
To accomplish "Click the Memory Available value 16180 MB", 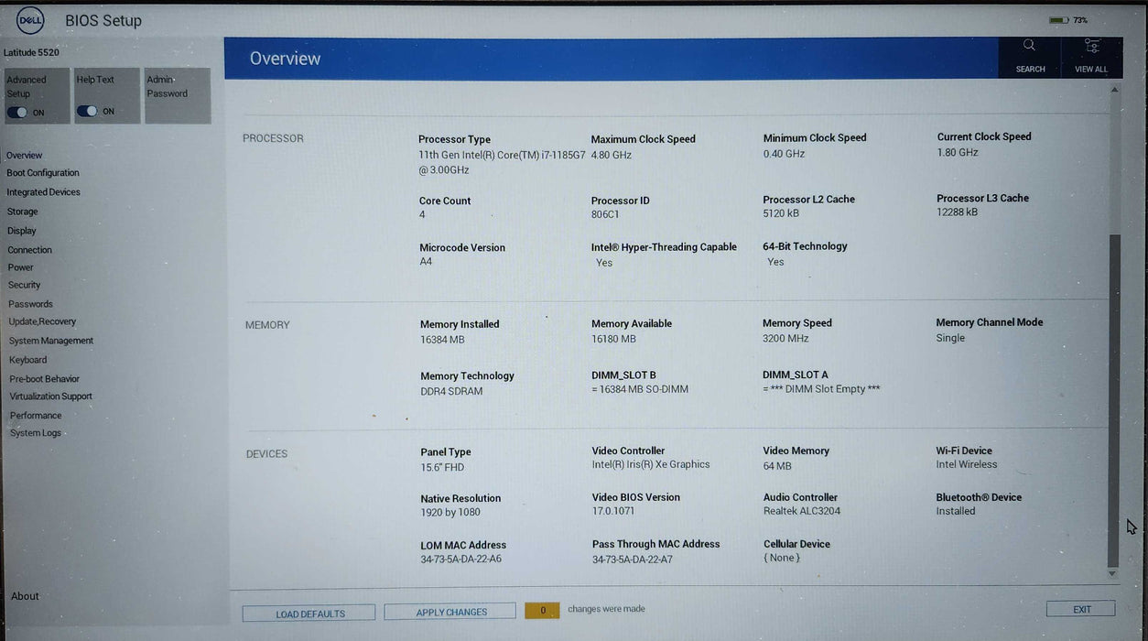I will [613, 339].
